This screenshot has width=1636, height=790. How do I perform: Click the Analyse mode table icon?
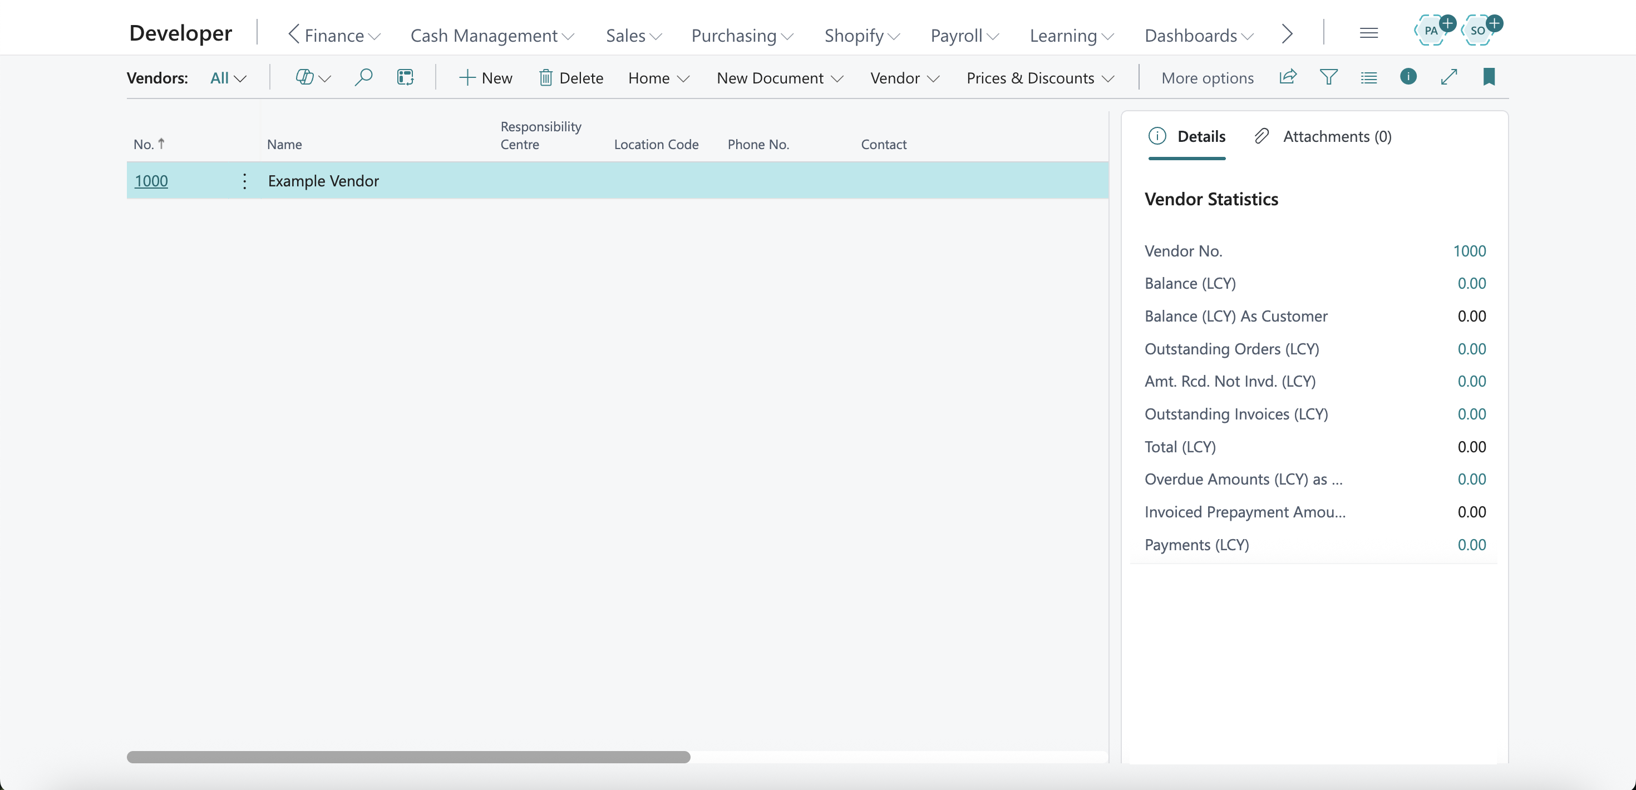point(405,77)
